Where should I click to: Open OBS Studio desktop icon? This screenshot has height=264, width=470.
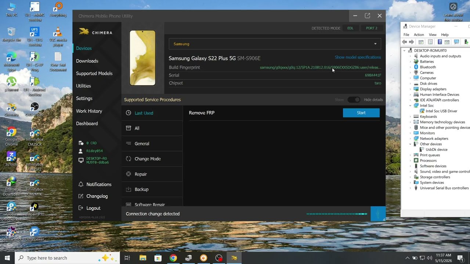coord(35,109)
